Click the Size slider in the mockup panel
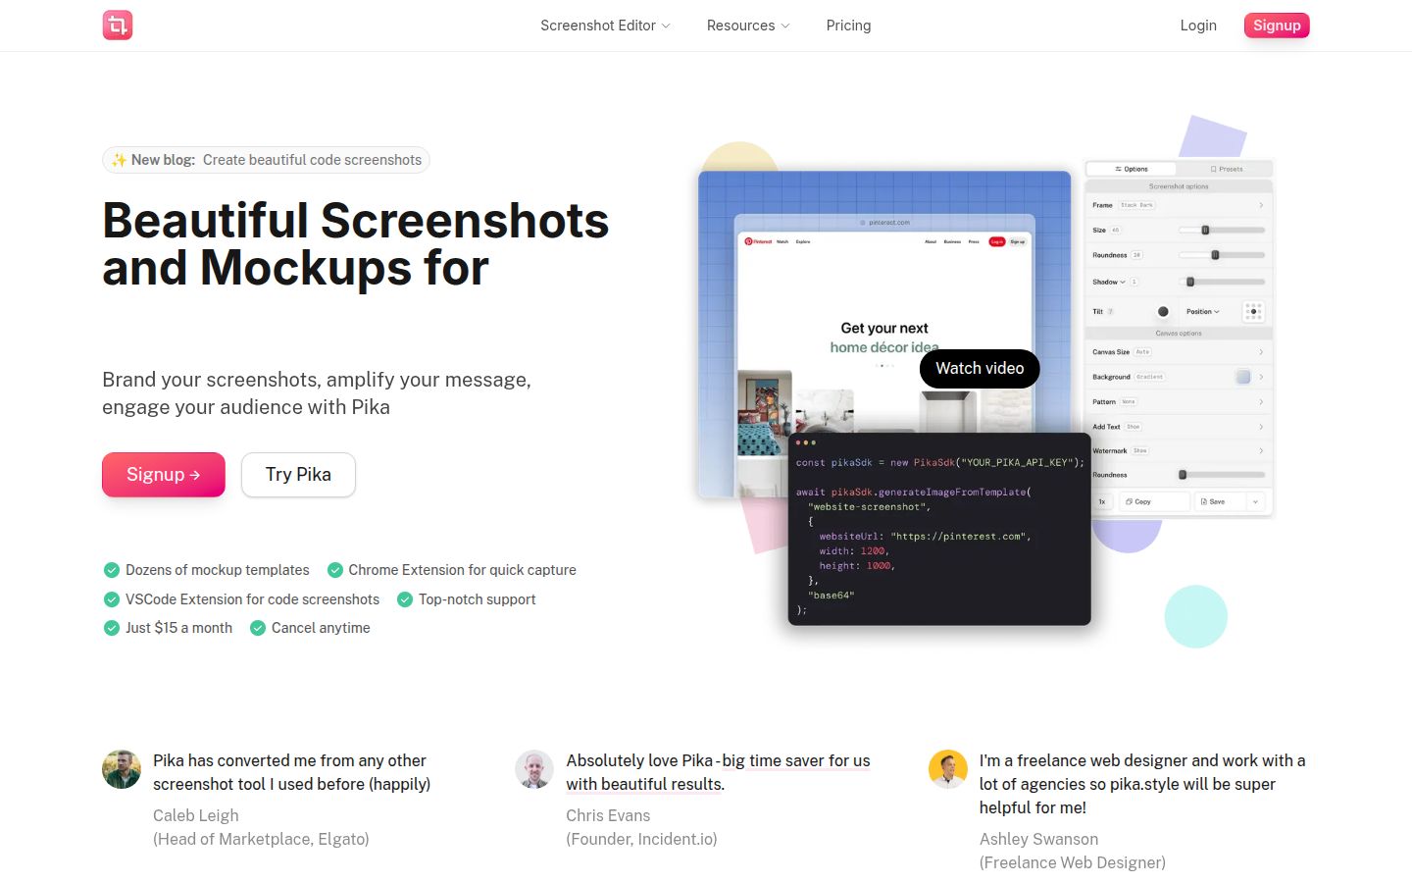 [1221, 230]
